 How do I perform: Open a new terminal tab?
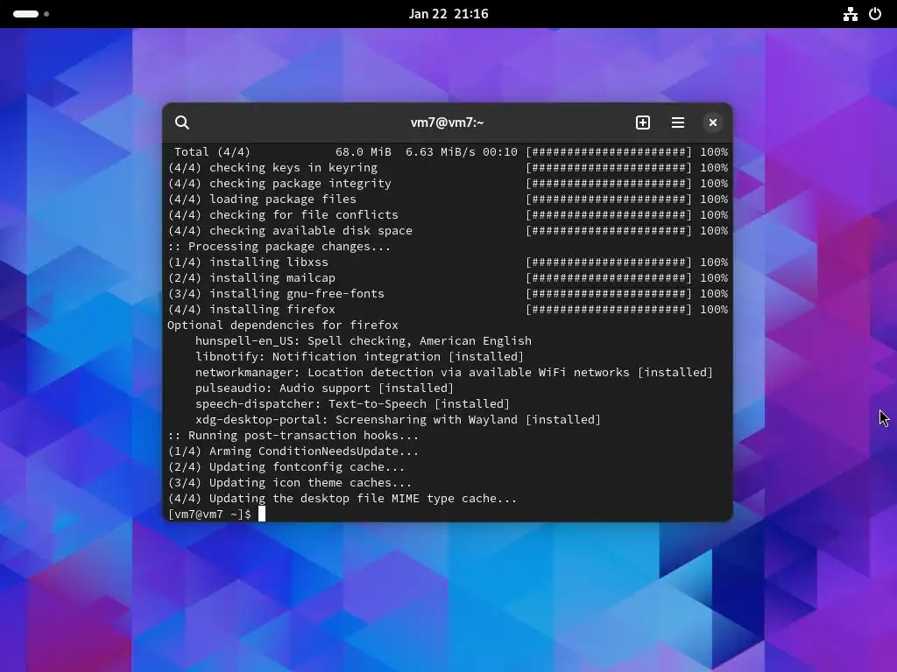pos(643,122)
